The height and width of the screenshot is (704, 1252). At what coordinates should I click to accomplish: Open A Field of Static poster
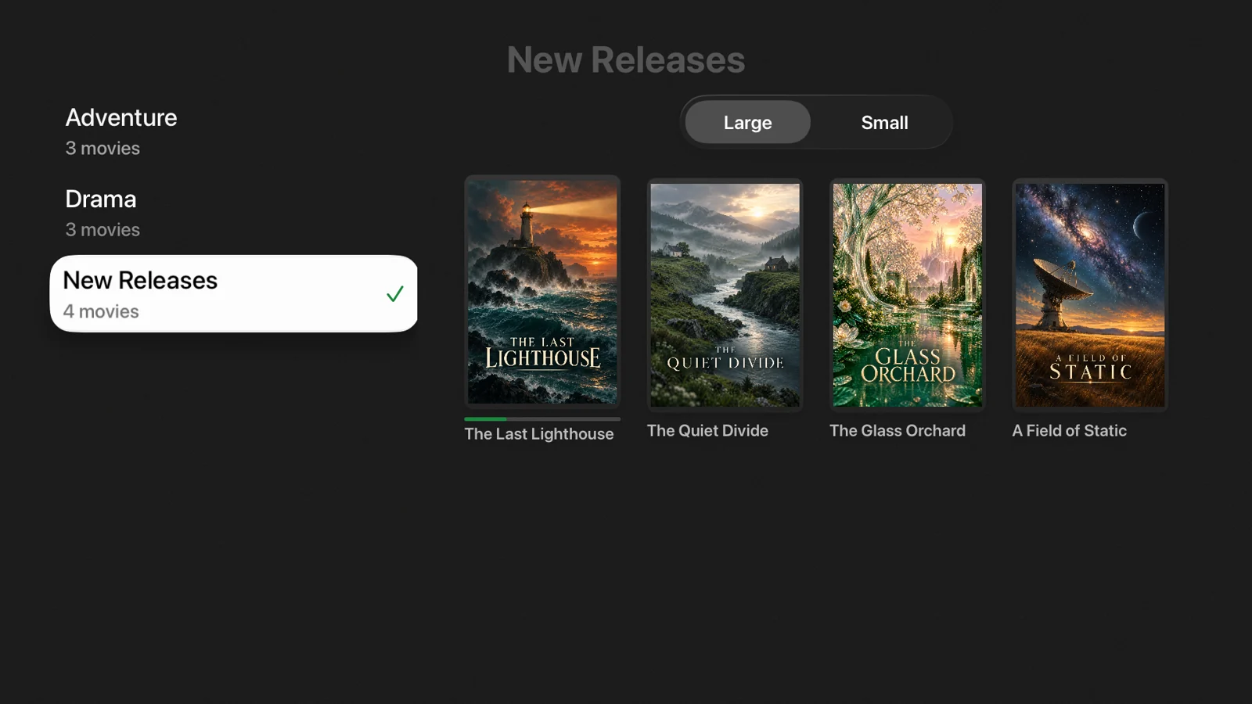pos(1090,295)
